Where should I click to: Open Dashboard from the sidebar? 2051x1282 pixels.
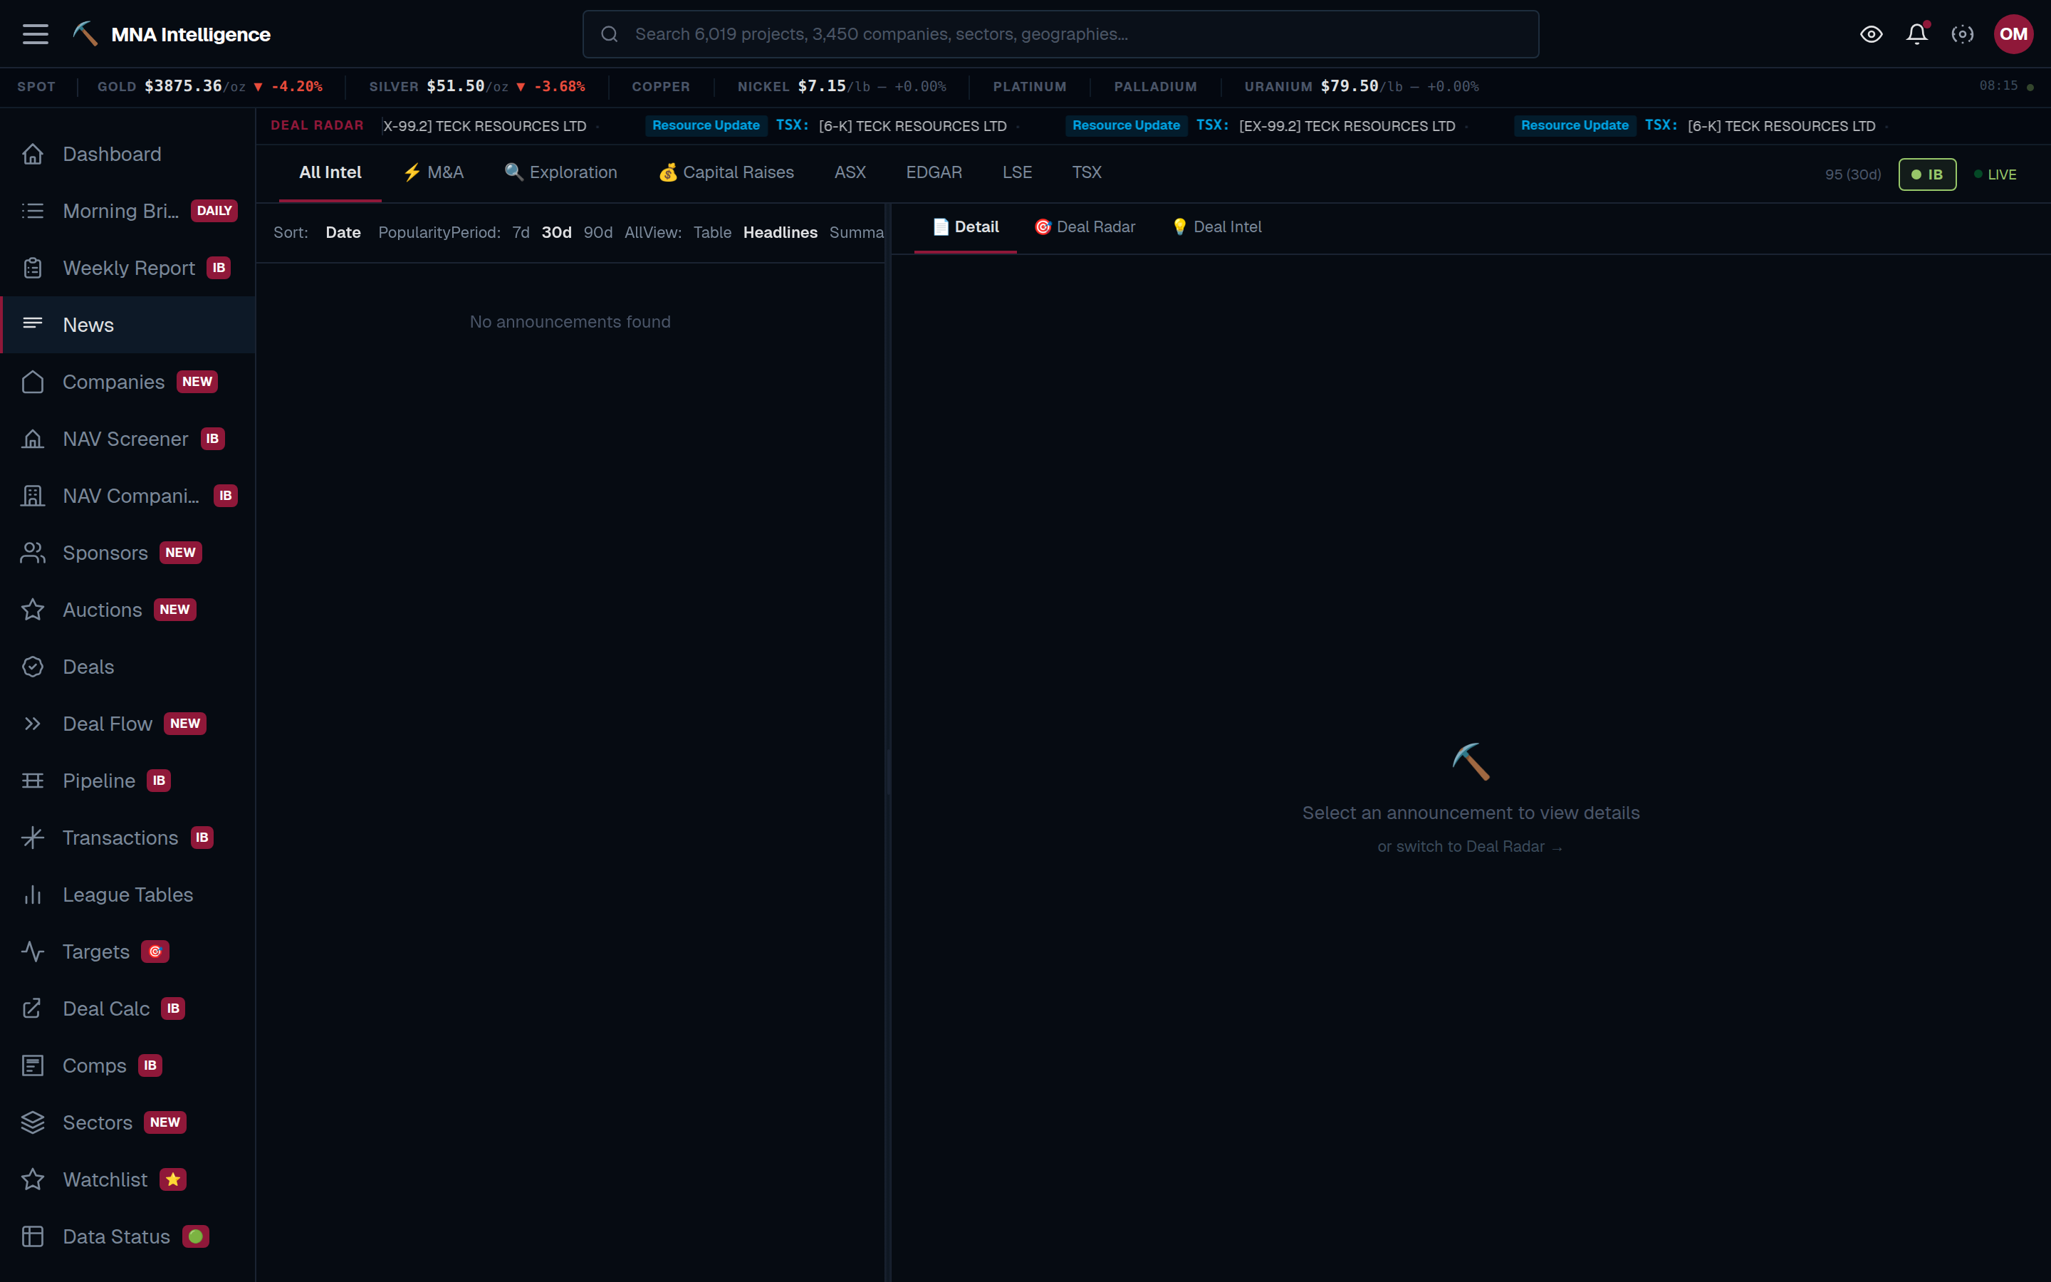pyautogui.click(x=128, y=155)
